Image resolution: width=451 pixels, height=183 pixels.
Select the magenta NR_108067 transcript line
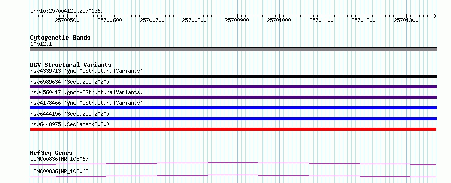coord(234,163)
